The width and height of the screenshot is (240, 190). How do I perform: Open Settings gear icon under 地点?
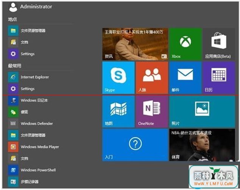(x=13, y=54)
